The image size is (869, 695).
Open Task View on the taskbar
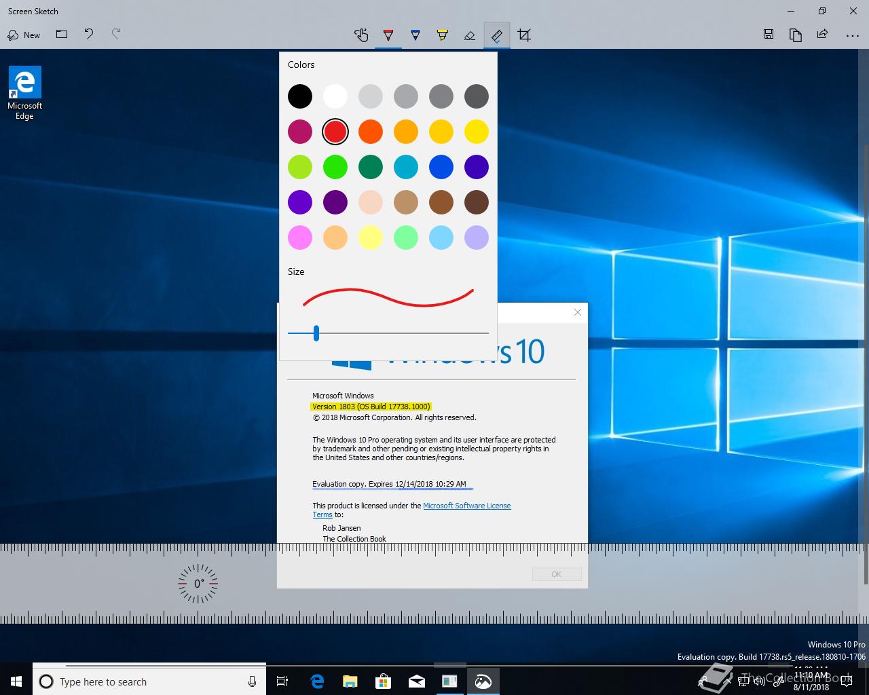click(282, 681)
